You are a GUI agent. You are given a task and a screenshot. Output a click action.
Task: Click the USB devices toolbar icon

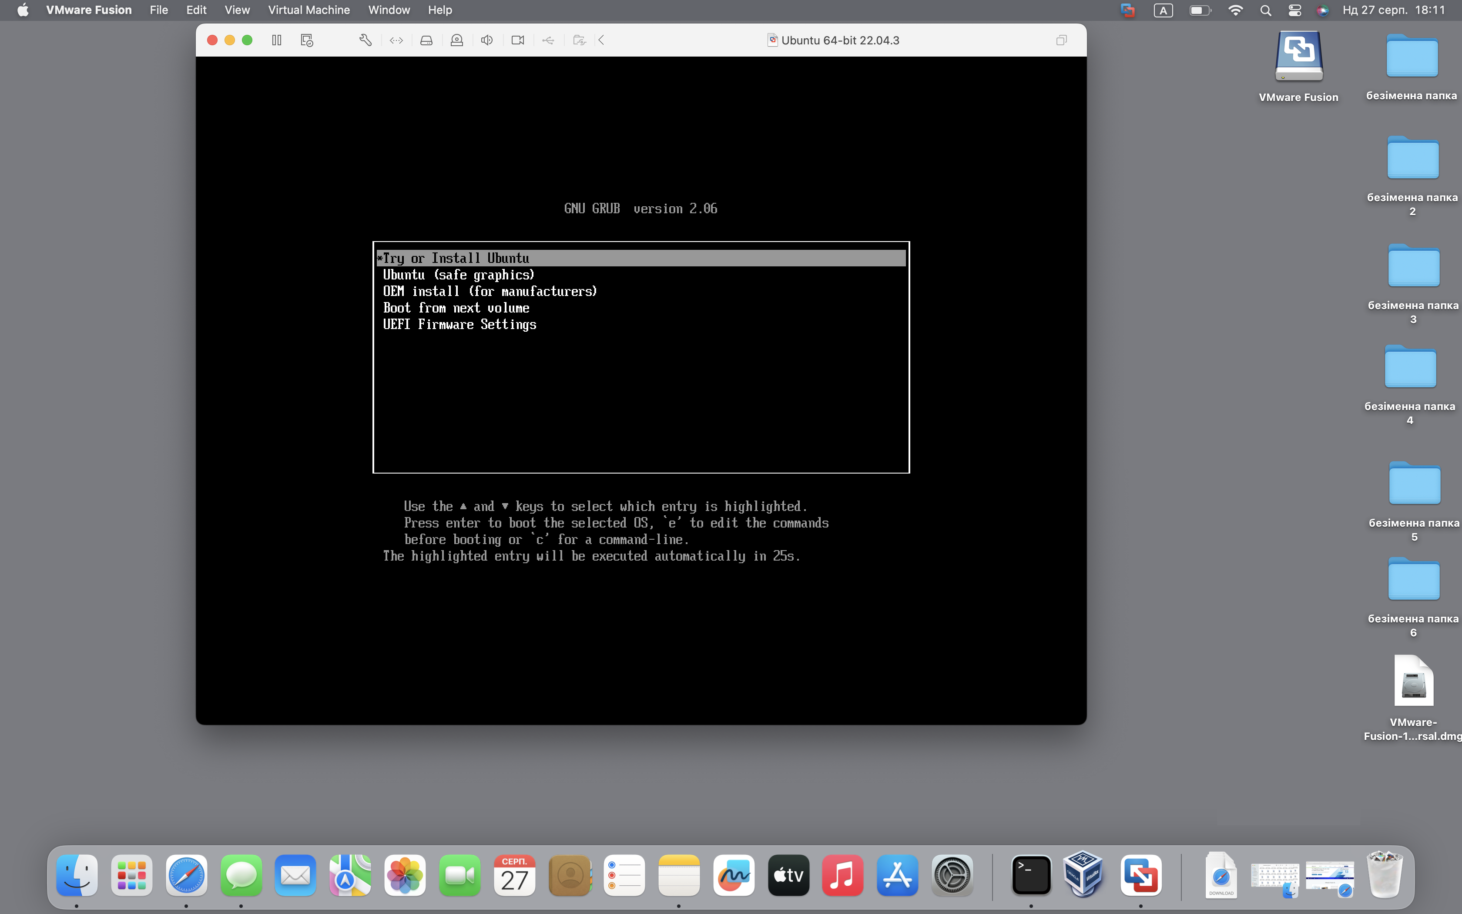(x=548, y=40)
